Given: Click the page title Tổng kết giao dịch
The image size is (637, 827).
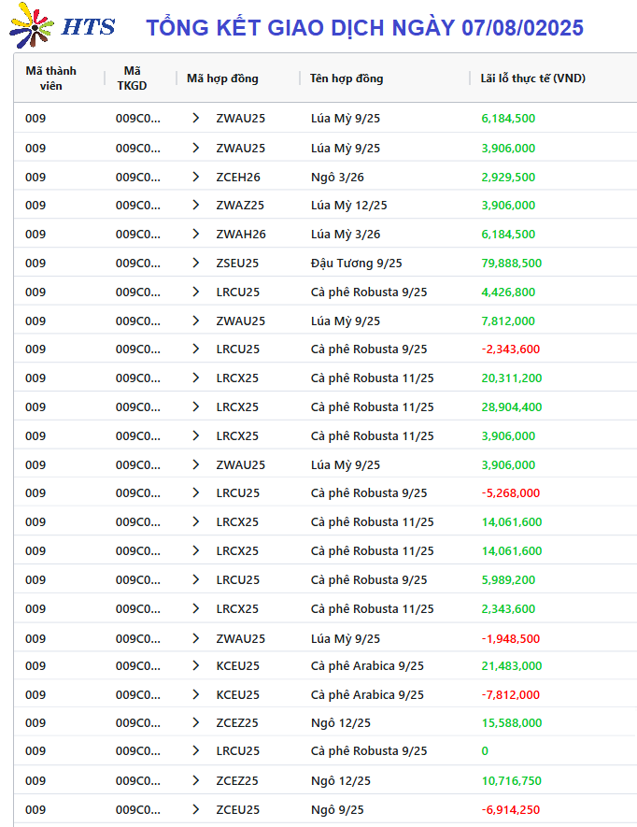Looking at the screenshot, I should [x=365, y=28].
